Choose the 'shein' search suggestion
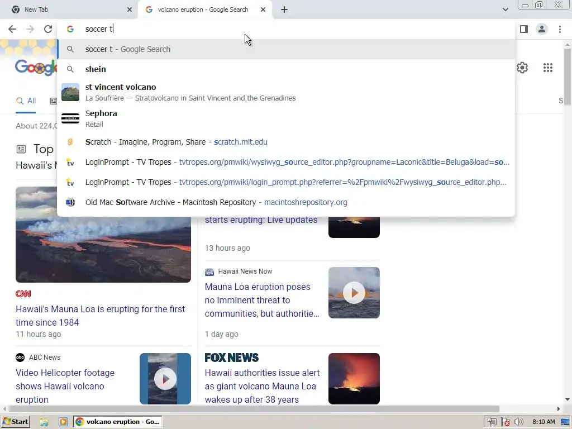The height and width of the screenshot is (429, 572). 286,69
